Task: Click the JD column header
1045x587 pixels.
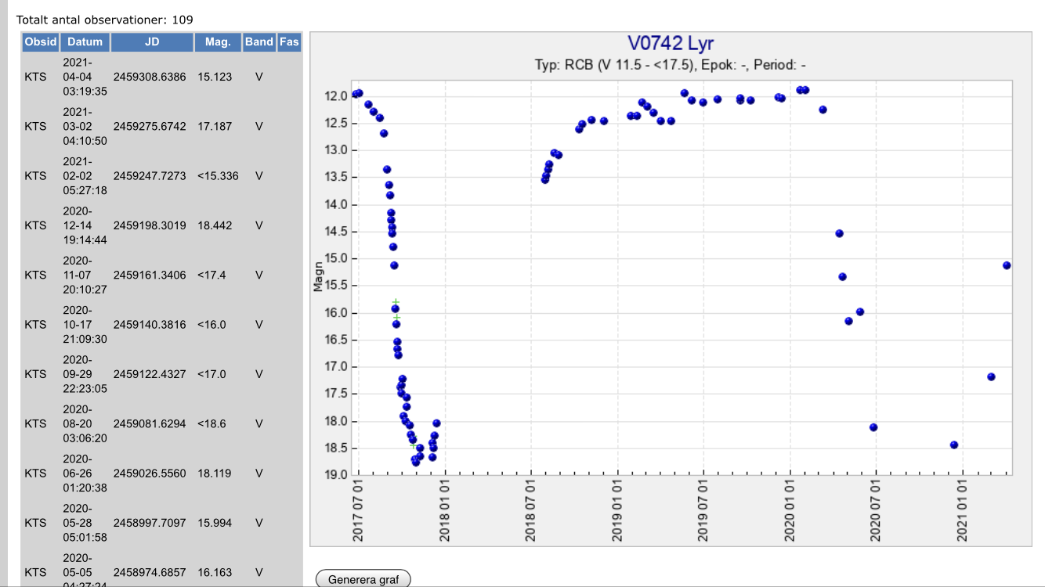Action: click(152, 42)
